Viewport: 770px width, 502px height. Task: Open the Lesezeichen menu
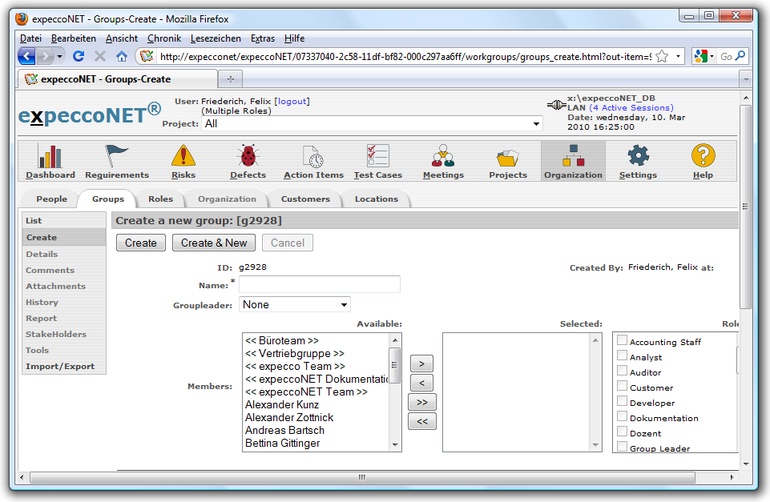216,38
